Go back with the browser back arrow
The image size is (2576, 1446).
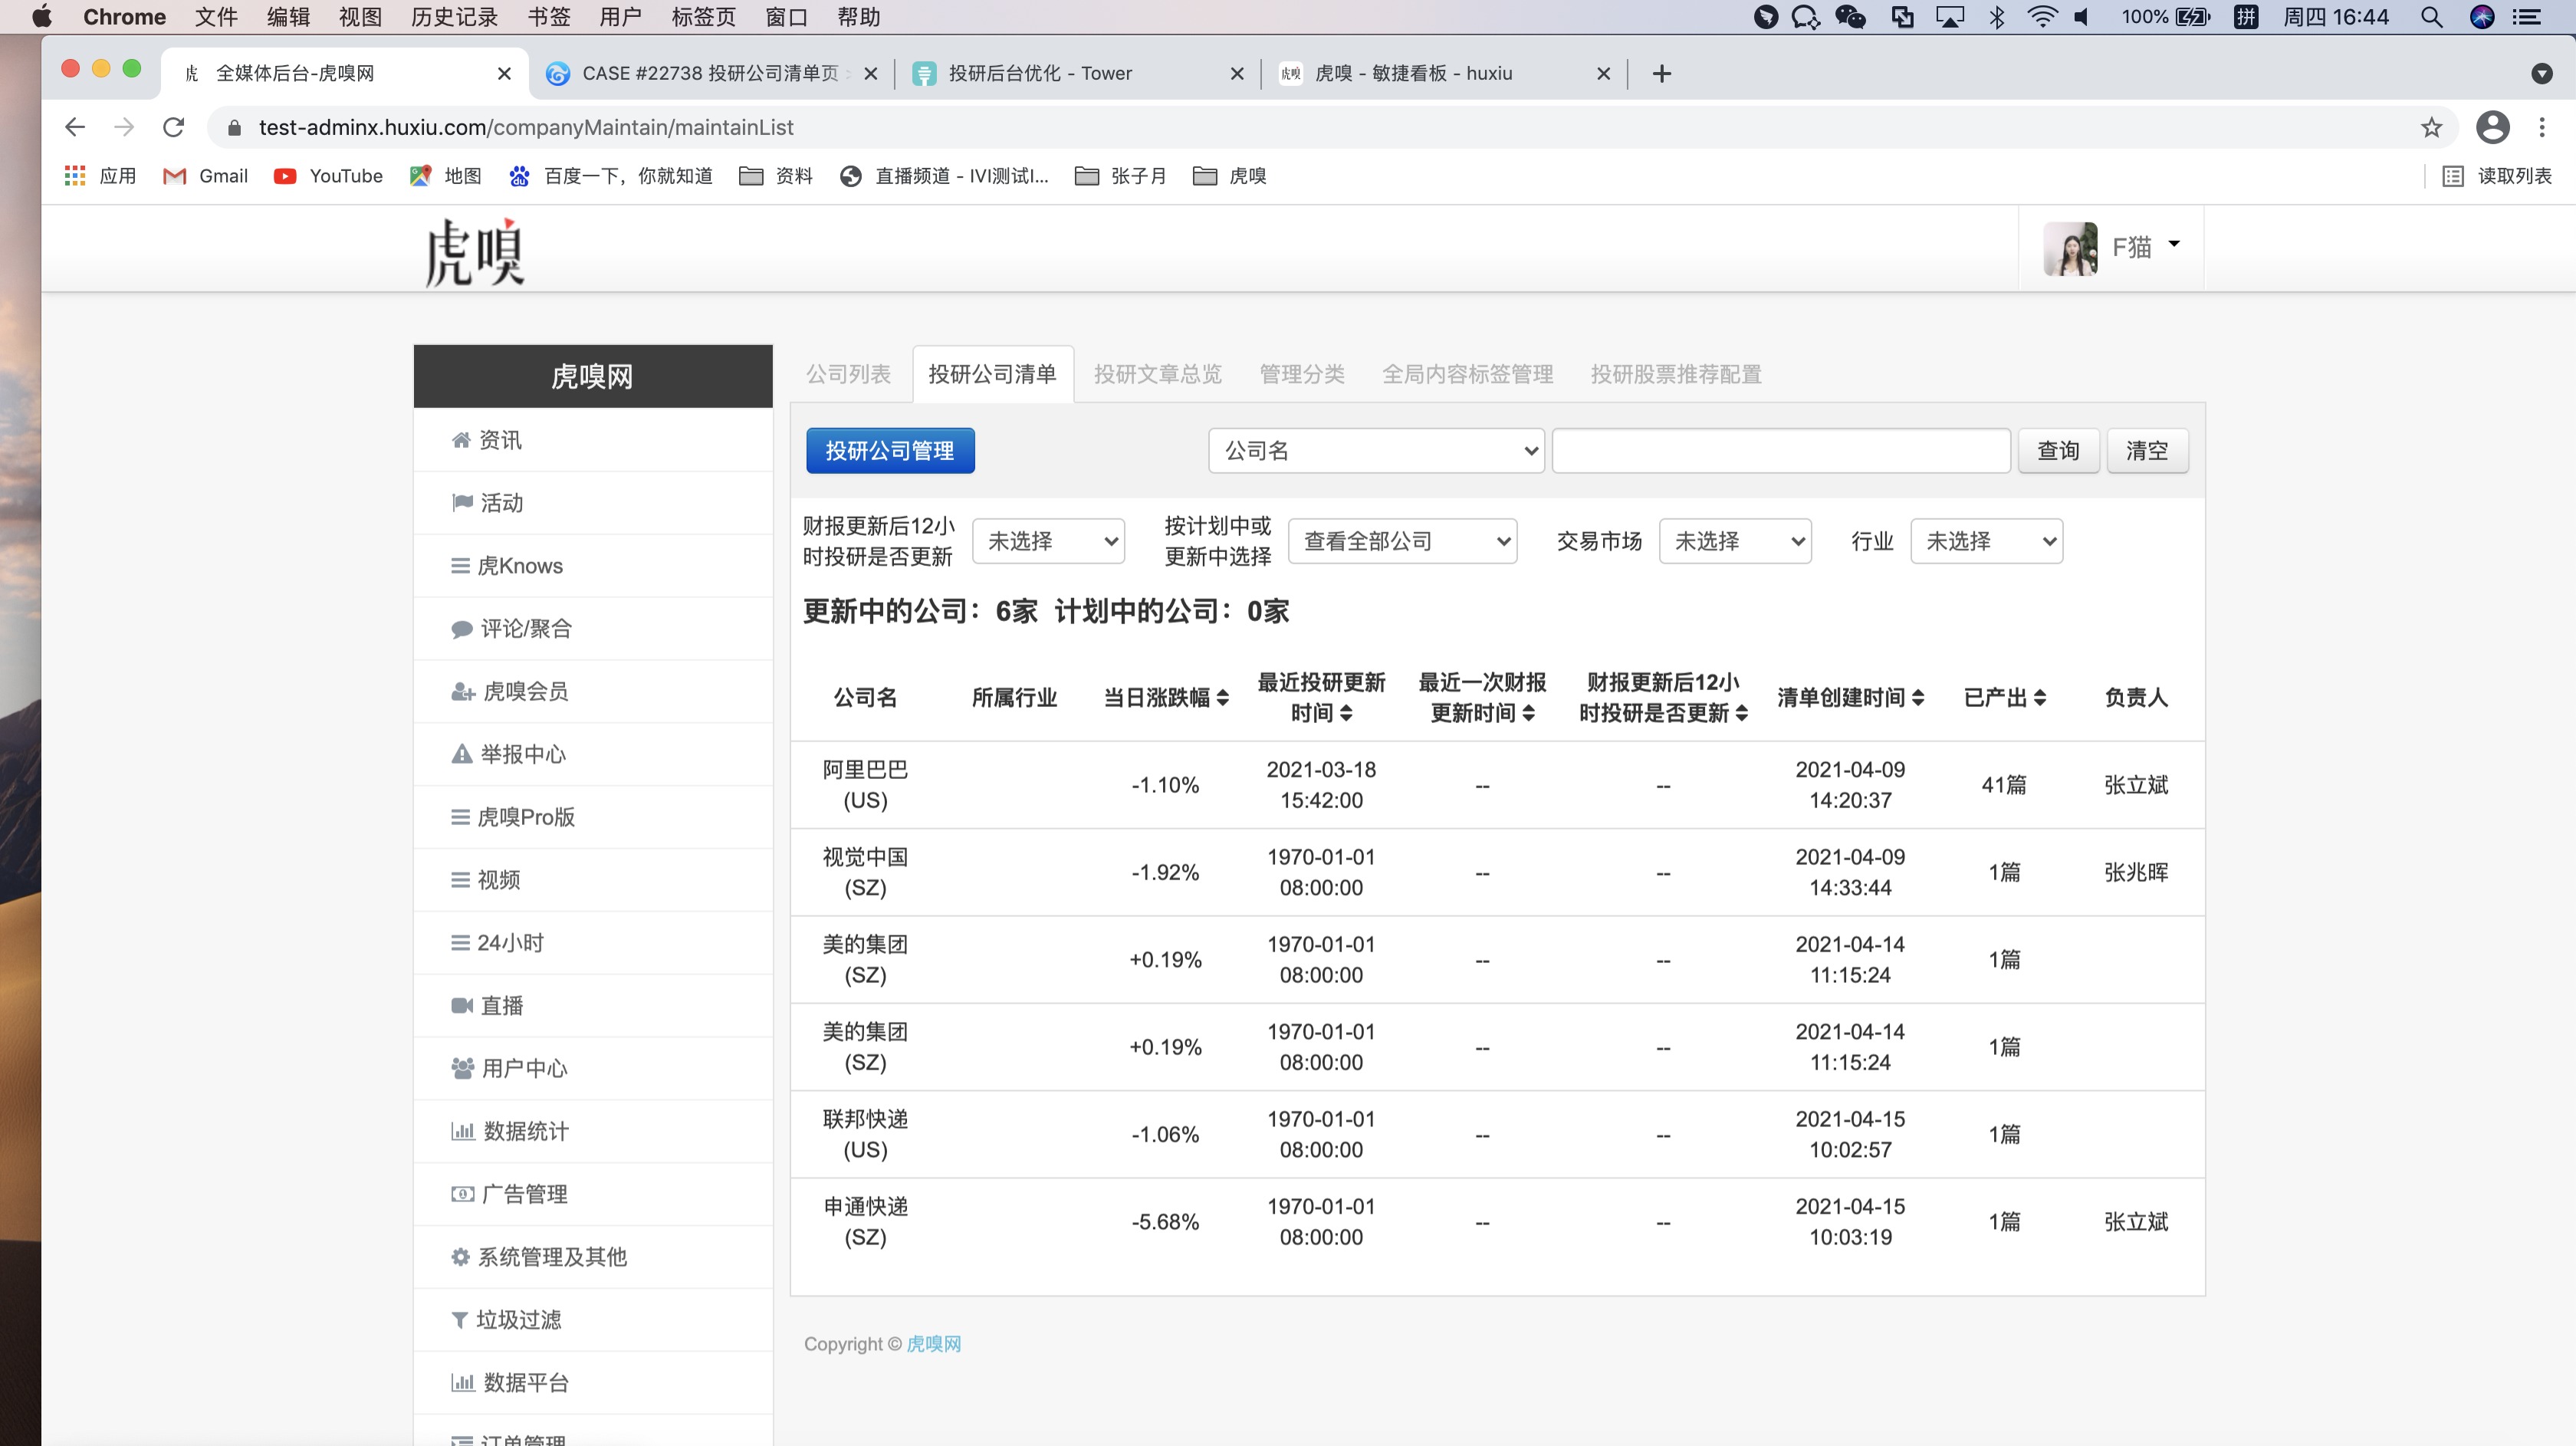75,127
